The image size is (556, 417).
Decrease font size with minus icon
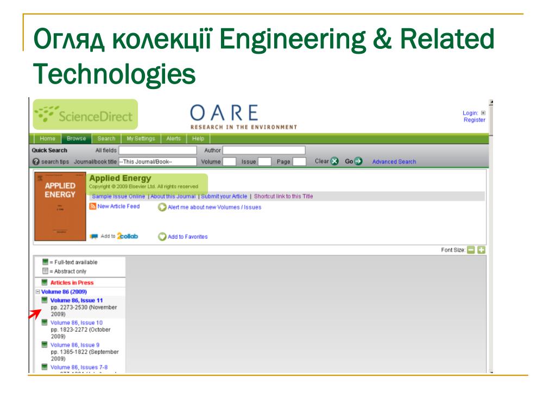[471, 250]
